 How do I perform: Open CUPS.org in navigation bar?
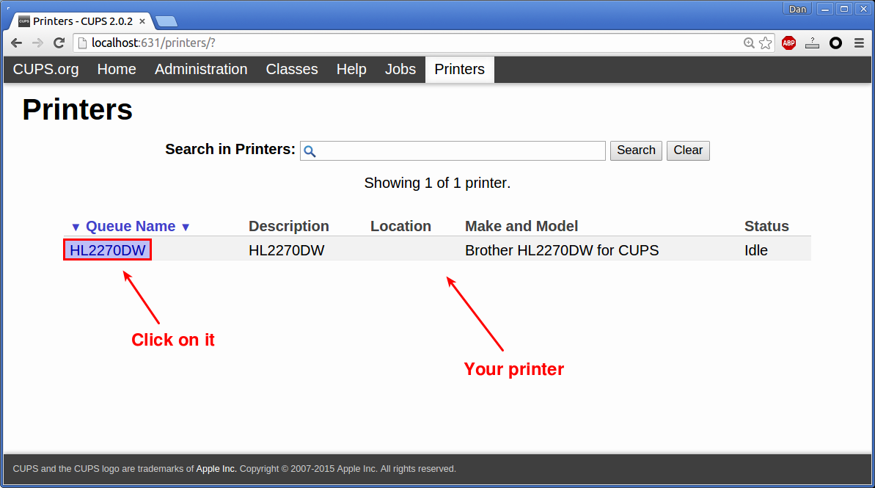45,69
